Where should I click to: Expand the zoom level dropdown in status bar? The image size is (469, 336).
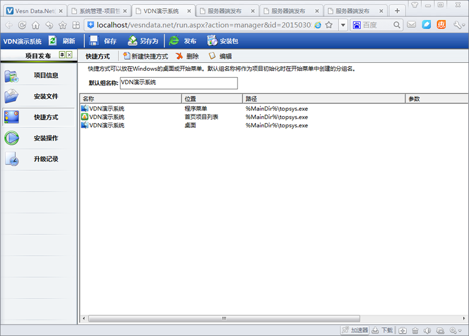point(461,330)
